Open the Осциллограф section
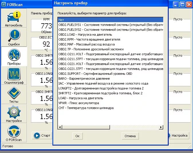193x153 pixels. click(x=14, y=76)
